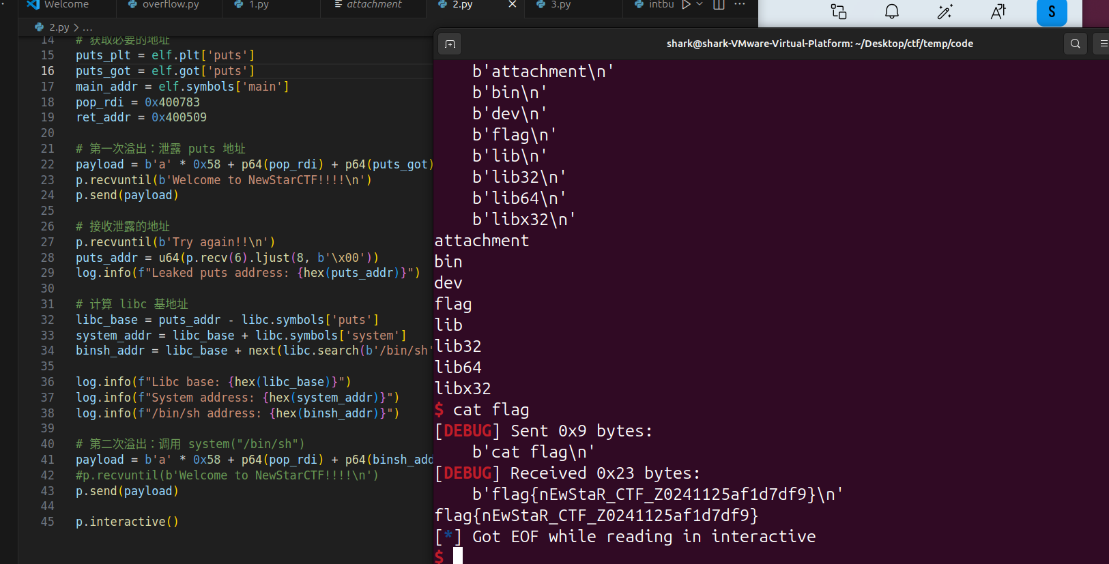Click the plain flag{nEwStaR_CTF...} output line
This screenshot has width=1109, height=564.
click(x=596, y=516)
